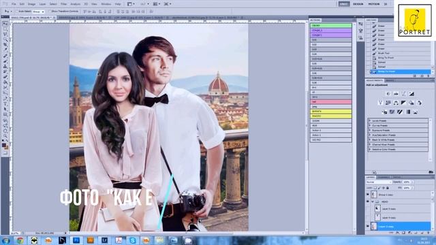
Task: Open the Image menu
Action: pos(31,4)
